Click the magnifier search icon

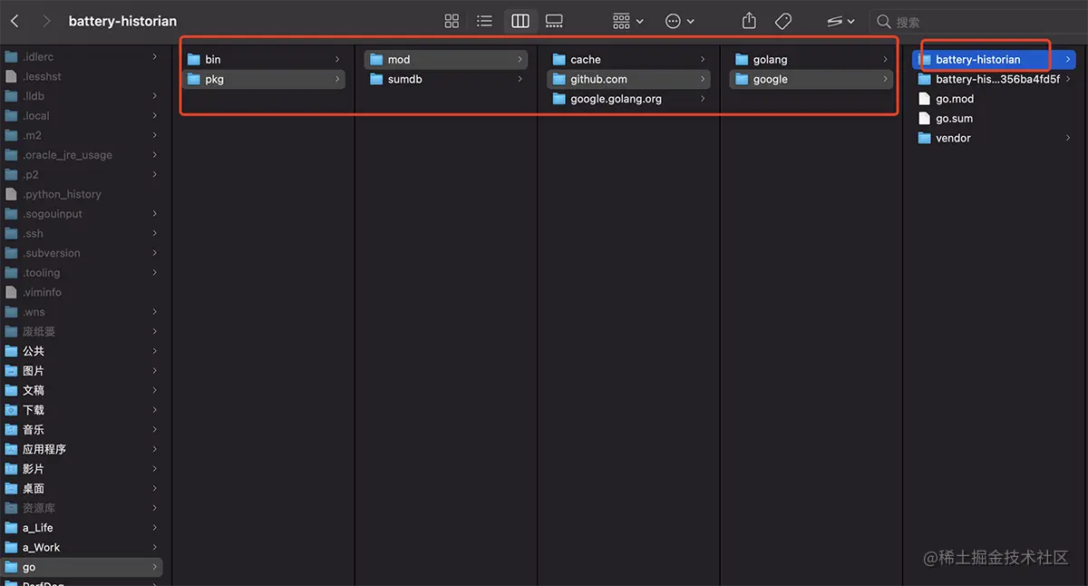tap(884, 22)
